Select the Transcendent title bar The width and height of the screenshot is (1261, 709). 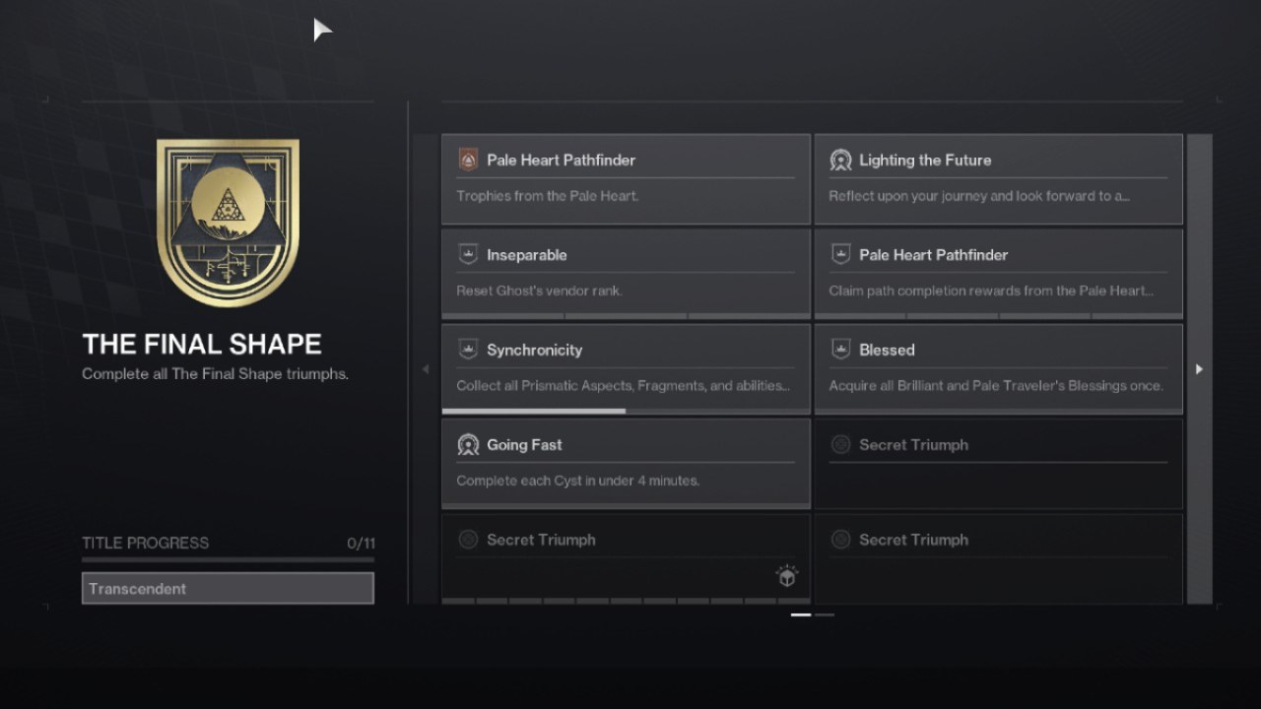(x=228, y=588)
